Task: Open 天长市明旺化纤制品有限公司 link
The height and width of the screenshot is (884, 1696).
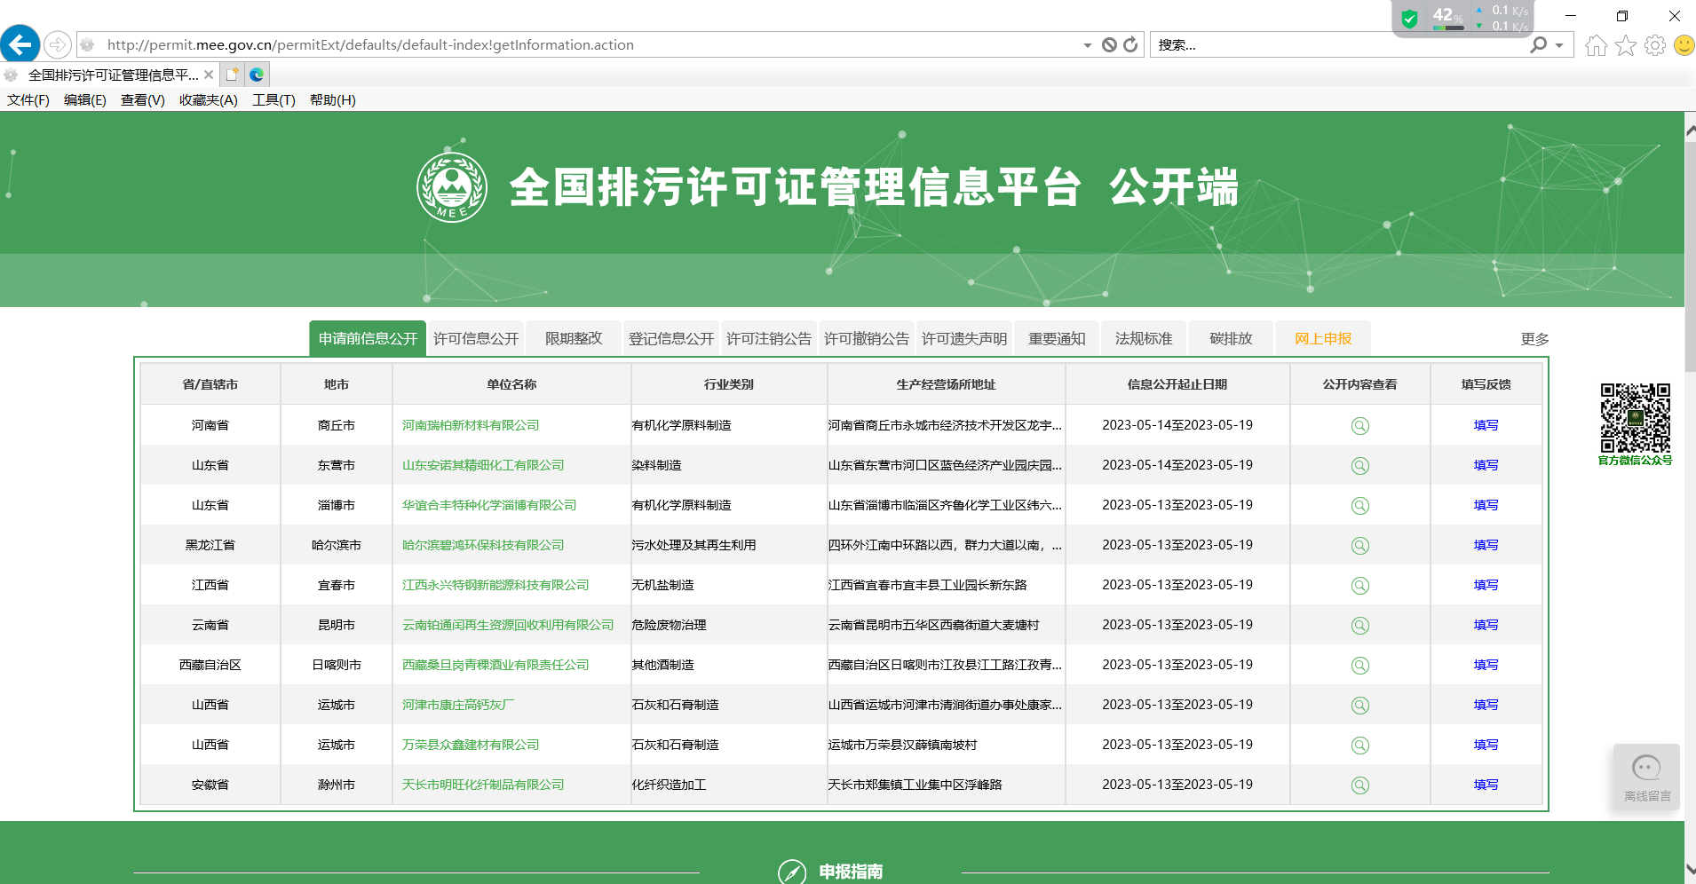Action: 483,785
